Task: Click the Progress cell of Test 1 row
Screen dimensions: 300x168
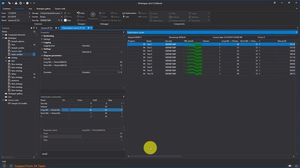Action: (136, 44)
